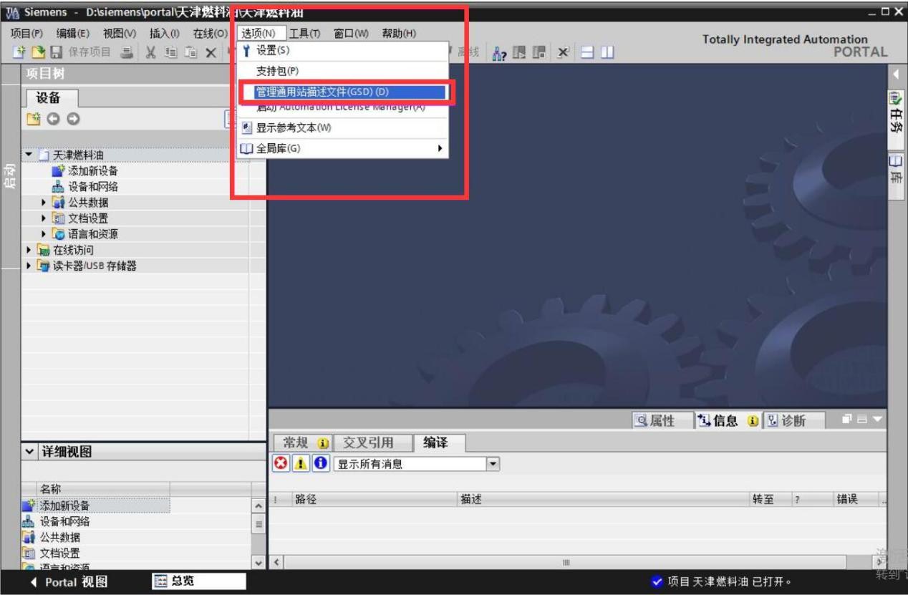Open the 插入(I) menu
This screenshot has height=595, width=908.
point(164,34)
